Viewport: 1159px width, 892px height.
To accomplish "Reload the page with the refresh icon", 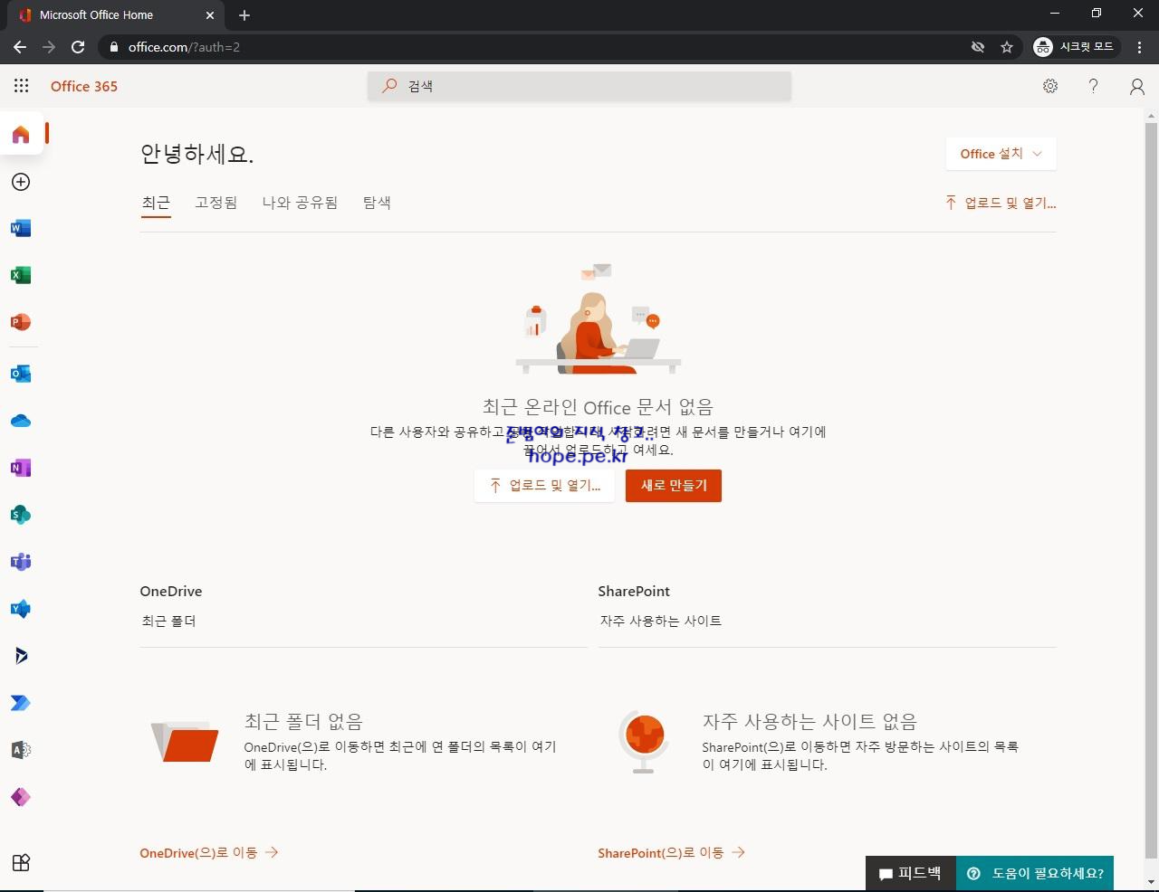I will tap(78, 47).
